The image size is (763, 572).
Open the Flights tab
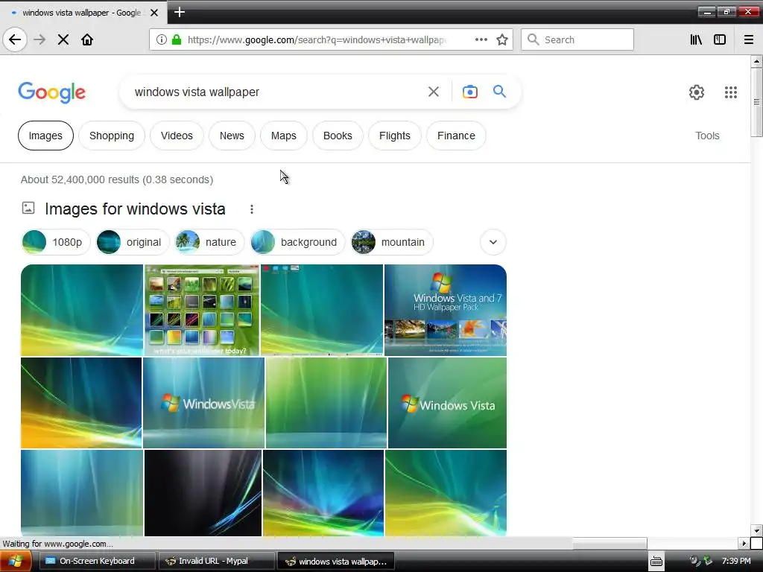395,136
